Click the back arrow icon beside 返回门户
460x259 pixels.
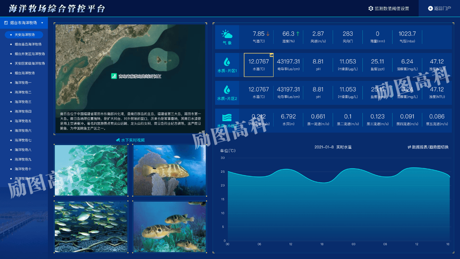point(431,8)
